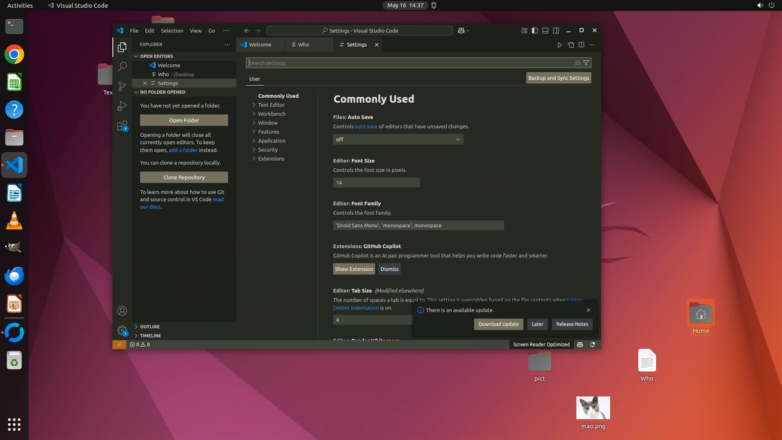This screenshot has height=440, width=782.
Task: Launch Google Chrome from the dock
Action: pyautogui.click(x=14, y=55)
